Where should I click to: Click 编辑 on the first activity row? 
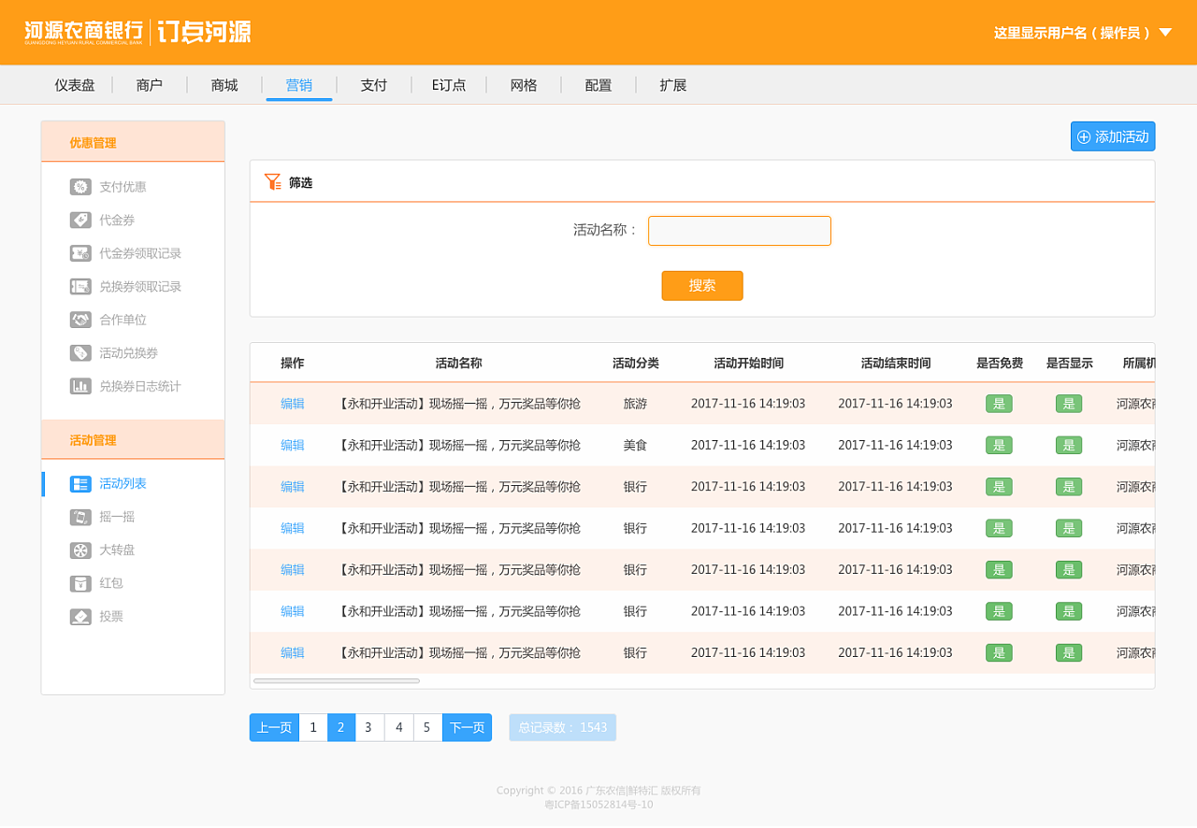click(x=293, y=404)
